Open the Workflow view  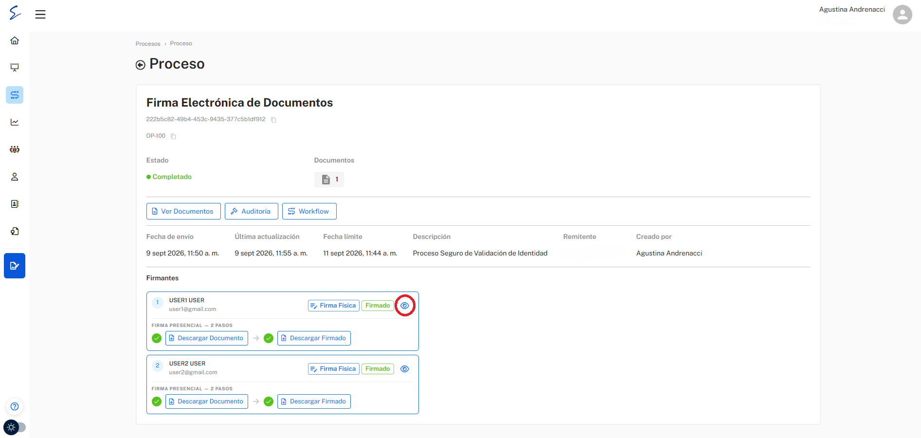tap(309, 211)
